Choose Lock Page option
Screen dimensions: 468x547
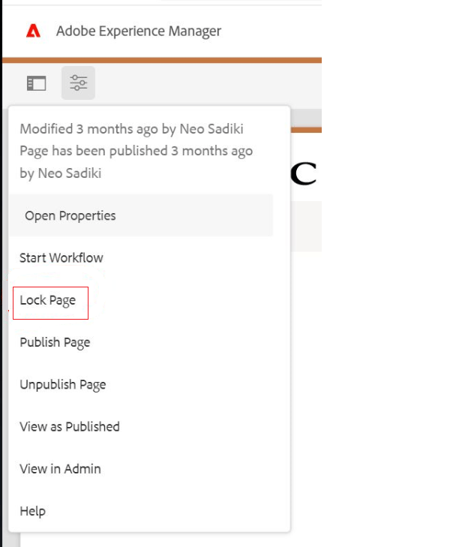point(48,301)
